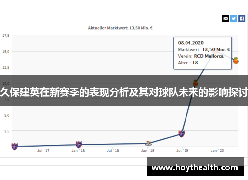This screenshot has height=180, width=248.
Task: Click the 'Jul '17' axis label
Action: [x=43, y=151]
